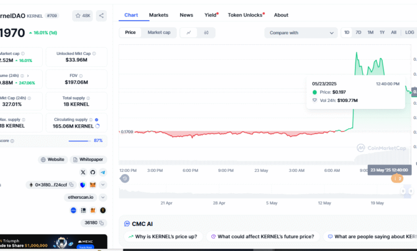Click the grid-pattern wallet icon

(x=83, y=210)
